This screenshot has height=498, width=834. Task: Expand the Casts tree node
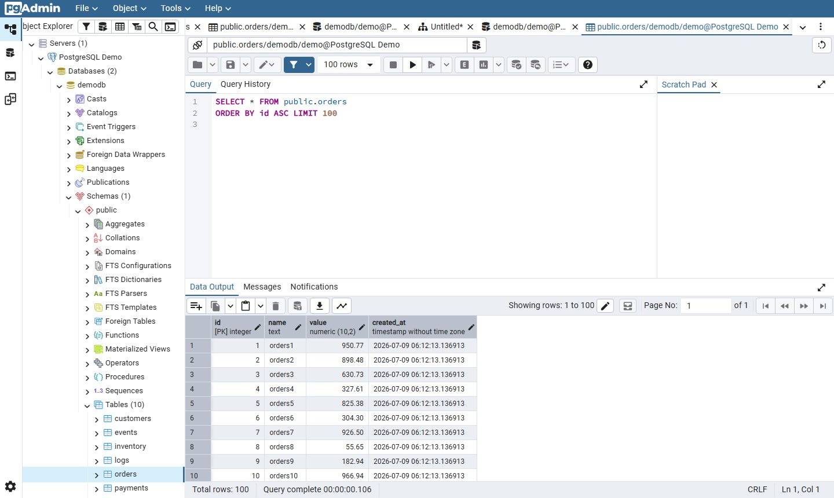69,99
